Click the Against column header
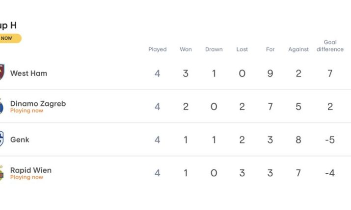 coord(298,49)
